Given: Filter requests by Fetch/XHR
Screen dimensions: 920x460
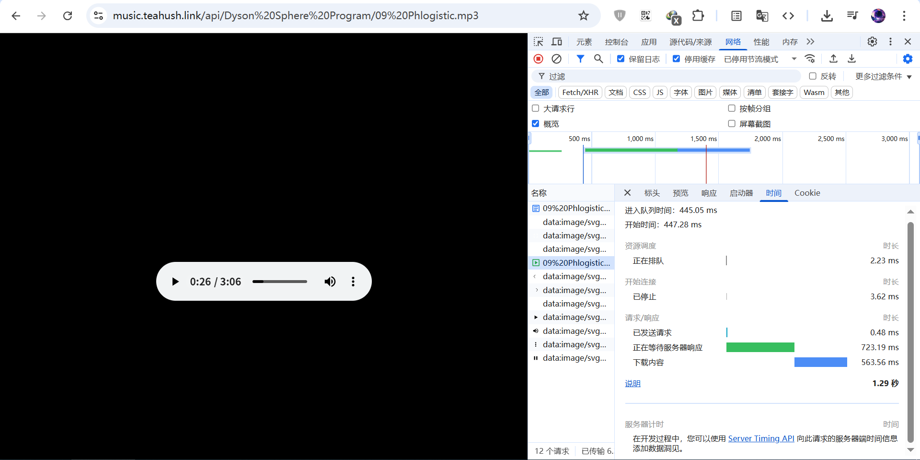Looking at the screenshot, I should pyautogui.click(x=580, y=92).
